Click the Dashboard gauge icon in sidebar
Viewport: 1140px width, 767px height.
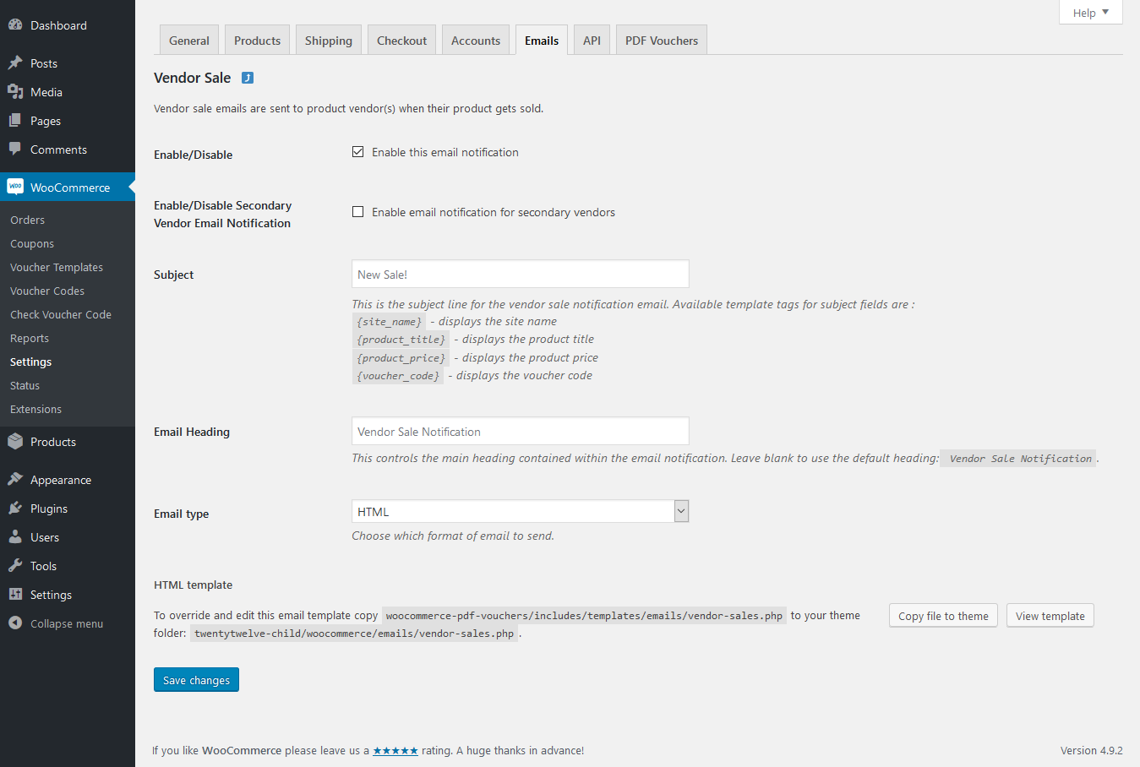(x=15, y=25)
